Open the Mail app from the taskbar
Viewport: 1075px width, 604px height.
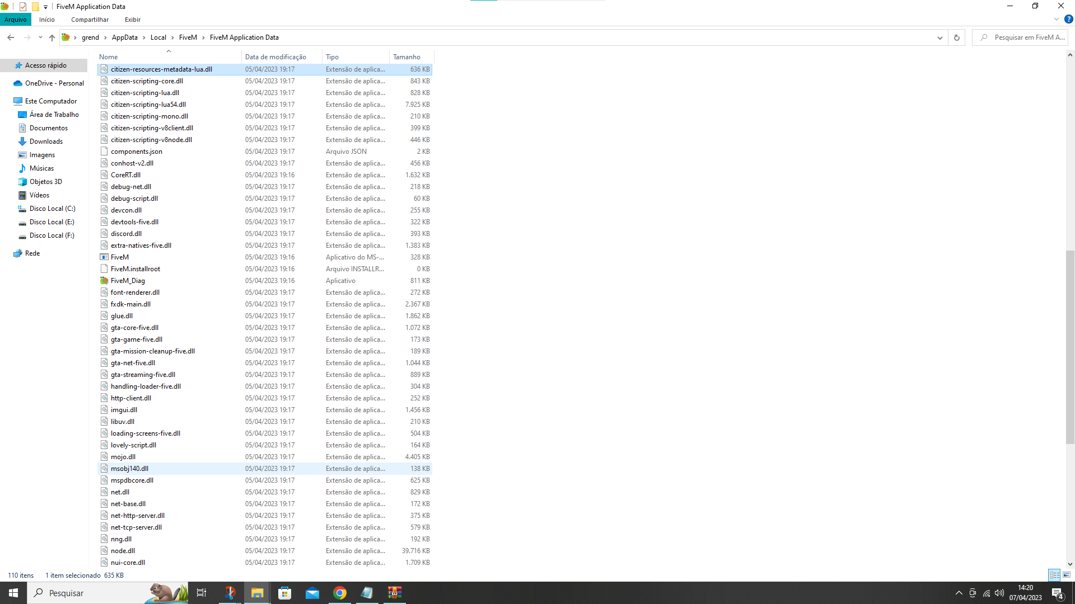coord(312,593)
